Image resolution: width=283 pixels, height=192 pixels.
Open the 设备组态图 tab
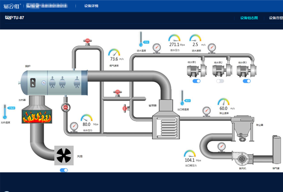(249, 18)
